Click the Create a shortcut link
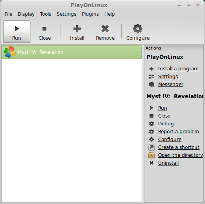Viewport: 205px width, 204px height. click(x=179, y=147)
